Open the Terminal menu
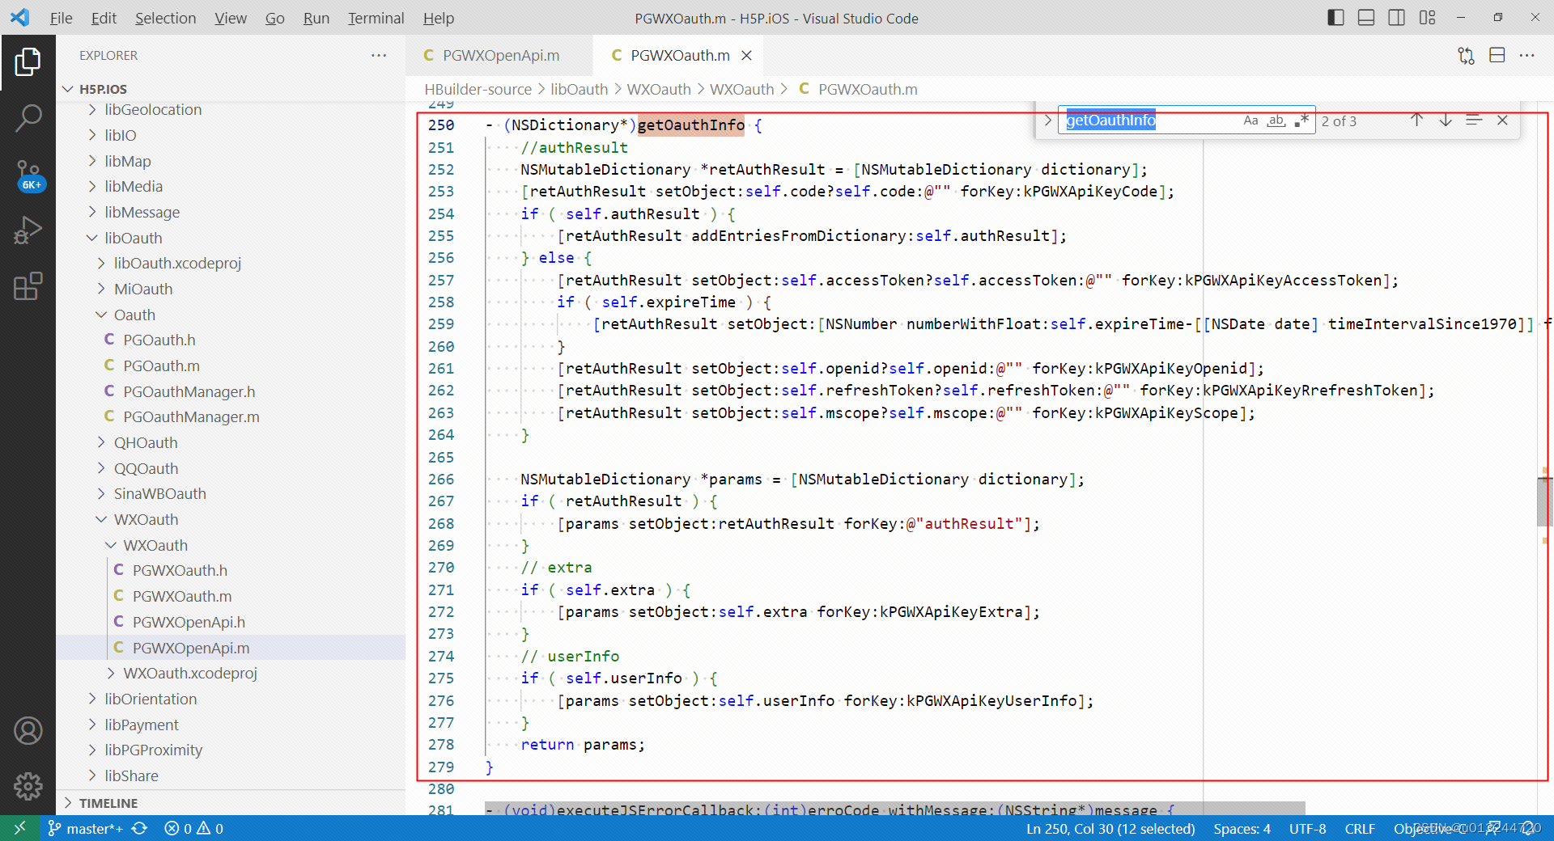Viewport: 1554px width, 841px height. click(376, 18)
